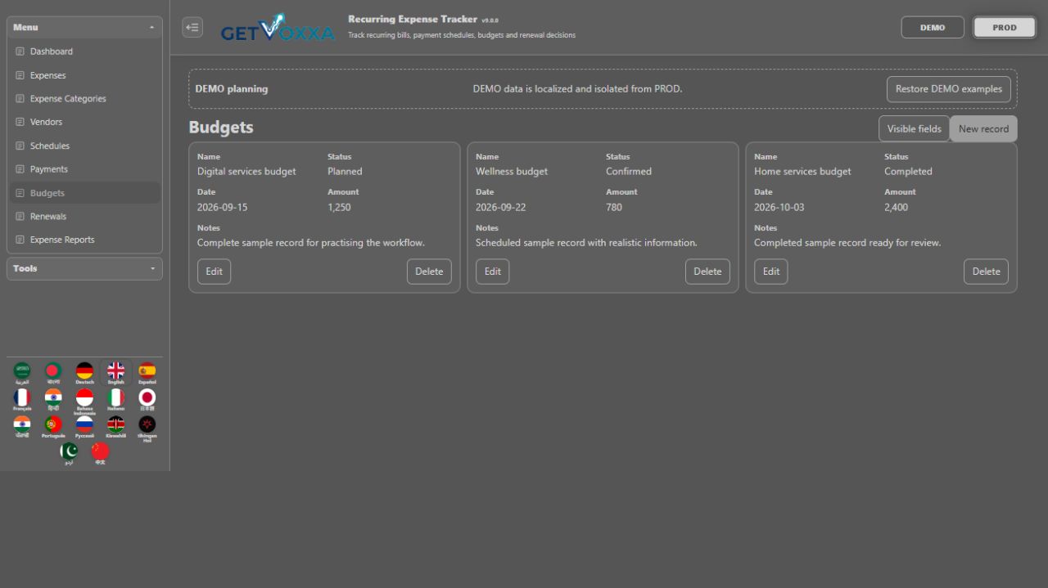Screen dimensions: 1048x588
Task: Switch language to Español flag
Action: click(147, 373)
